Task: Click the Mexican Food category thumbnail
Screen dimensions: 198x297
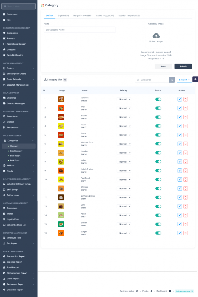Action: pos(61,144)
